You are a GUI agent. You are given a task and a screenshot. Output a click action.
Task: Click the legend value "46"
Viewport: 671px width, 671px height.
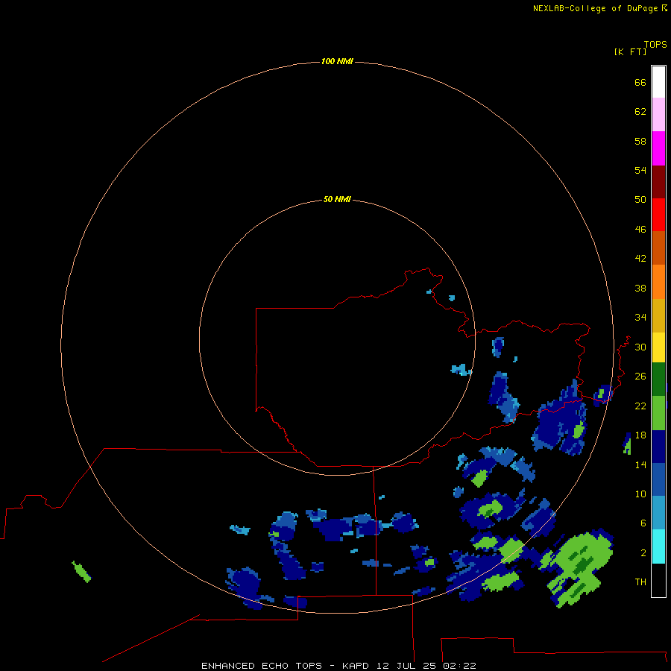pos(640,230)
